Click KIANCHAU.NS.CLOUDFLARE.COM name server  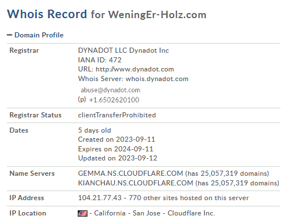136,183
